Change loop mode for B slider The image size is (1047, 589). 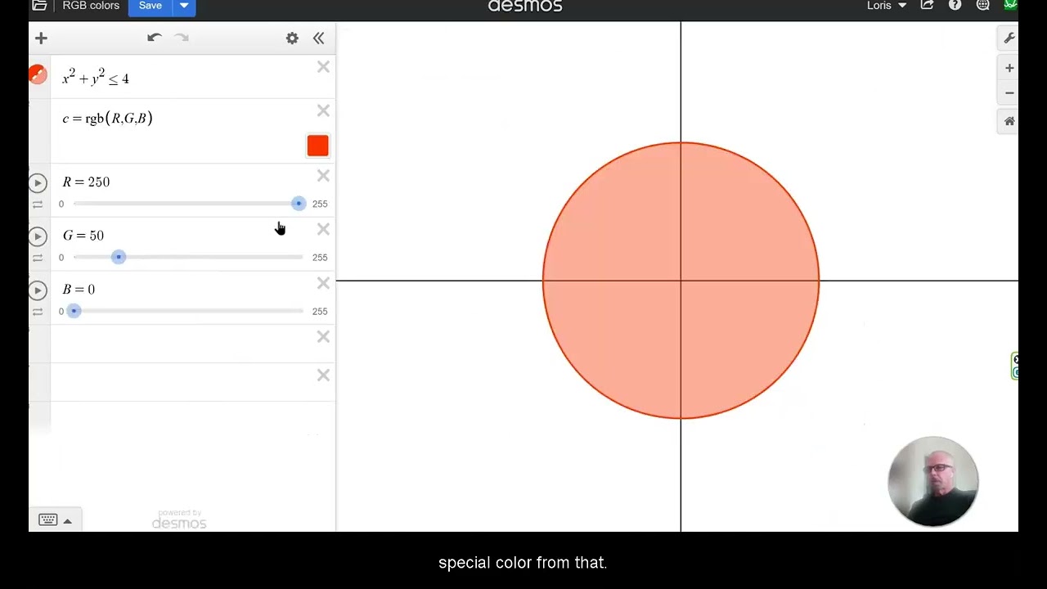pos(38,312)
